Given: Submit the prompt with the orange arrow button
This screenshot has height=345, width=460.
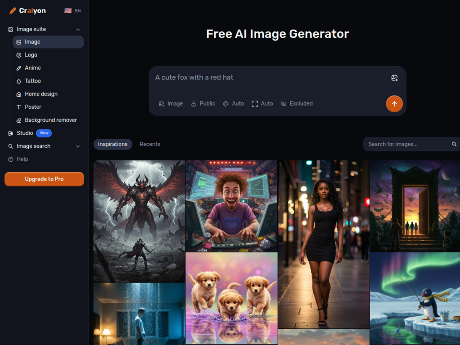Looking at the screenshot, I should click(x=394, y=104).
